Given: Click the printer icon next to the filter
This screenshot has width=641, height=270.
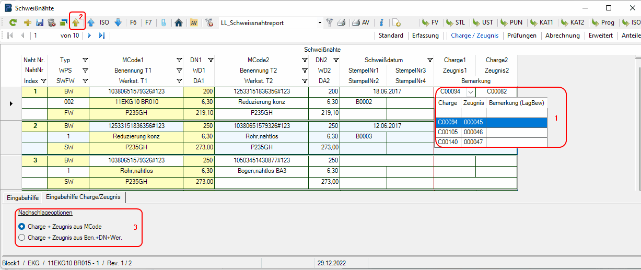Looking at the screenshot, I should click(x=341, y=22).
